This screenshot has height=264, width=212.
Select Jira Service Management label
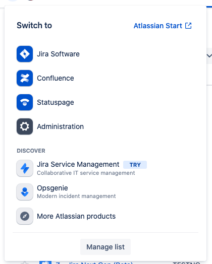(x=78, y=164)
